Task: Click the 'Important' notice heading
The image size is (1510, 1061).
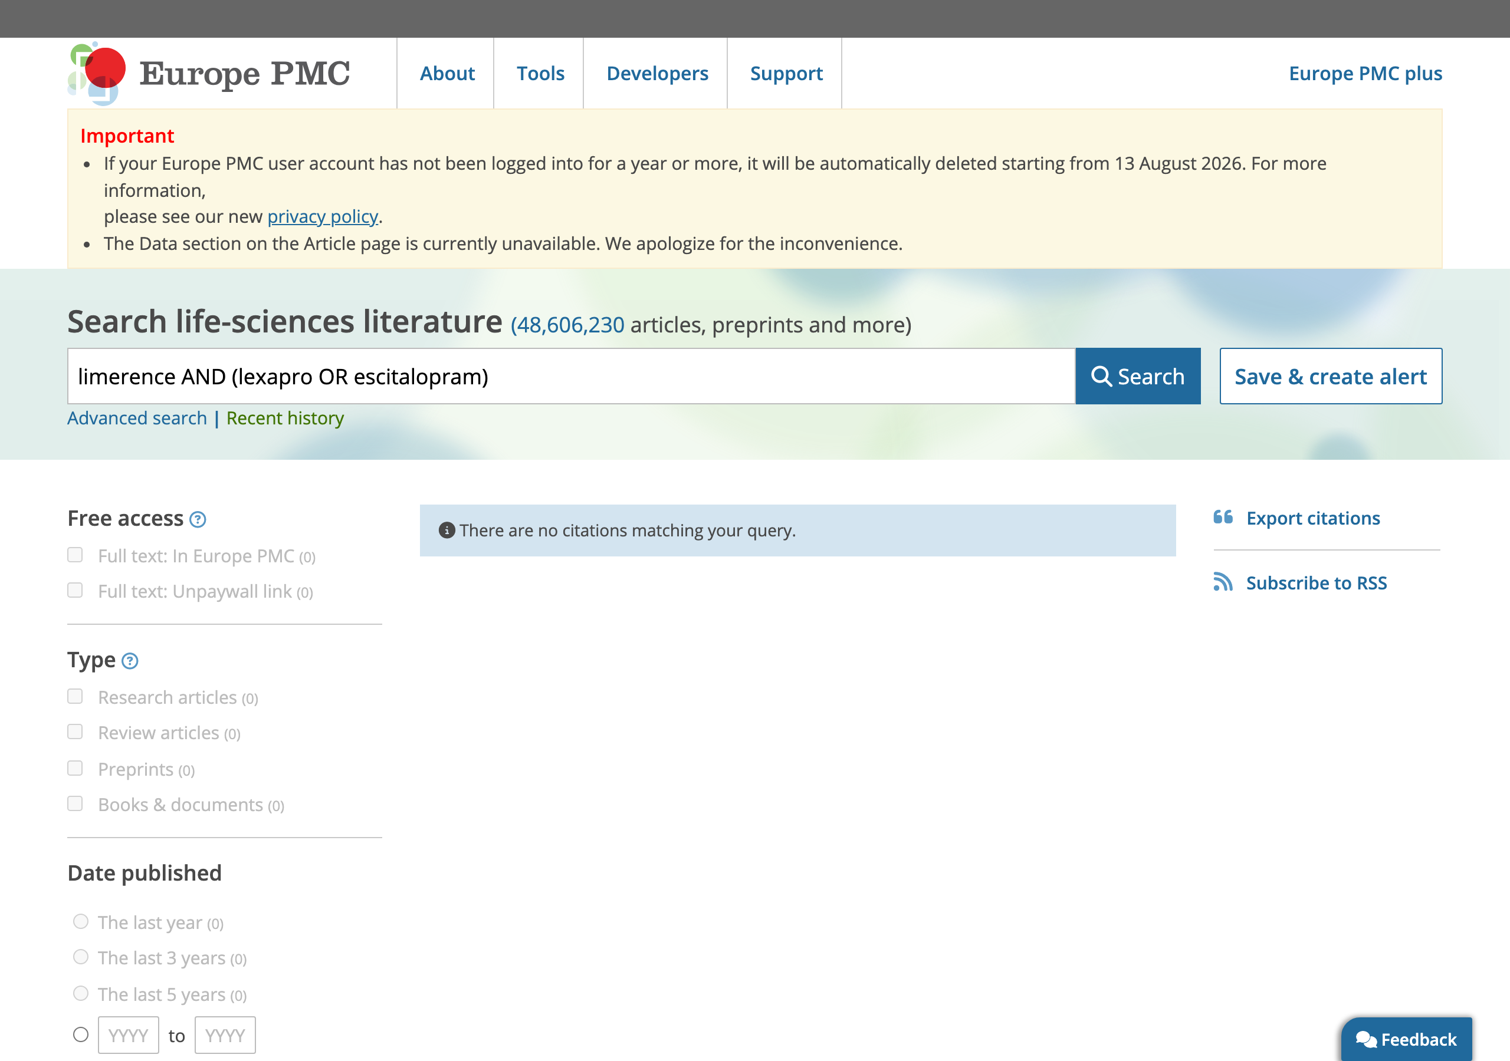Action: click(x=127, y=136)
